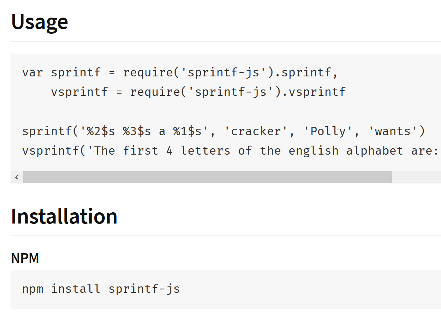
Task: Click the word 'npm' in the install command
Action: click(x=33, y=289)
